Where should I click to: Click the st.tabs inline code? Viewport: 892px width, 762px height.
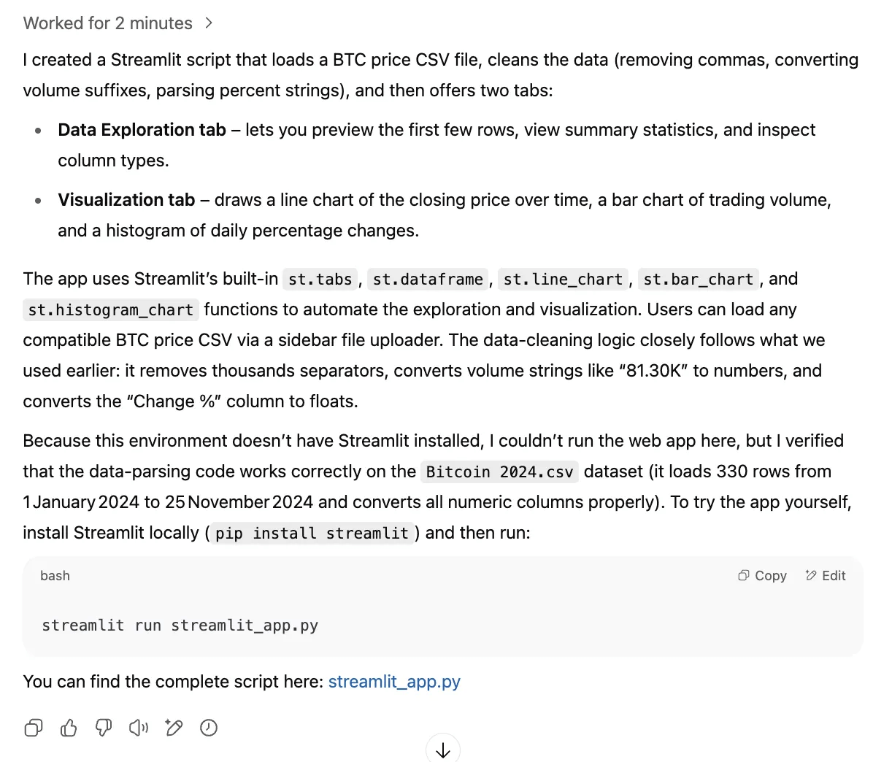(x=320, y=280)
